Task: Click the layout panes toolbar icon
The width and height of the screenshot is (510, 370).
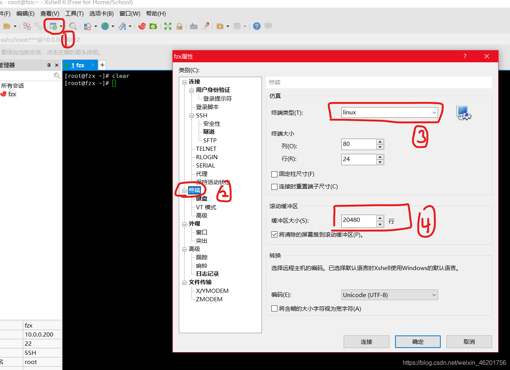Action: 237,26
